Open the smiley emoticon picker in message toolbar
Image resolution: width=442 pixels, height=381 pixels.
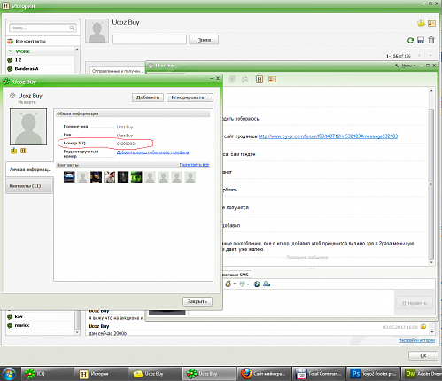(228, 284)
